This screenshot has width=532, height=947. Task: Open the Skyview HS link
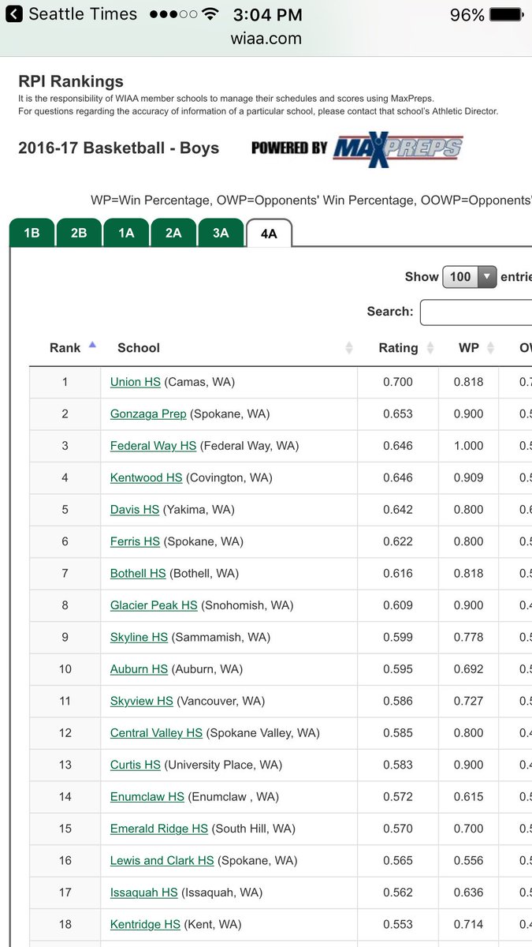[x=142, y=701]
